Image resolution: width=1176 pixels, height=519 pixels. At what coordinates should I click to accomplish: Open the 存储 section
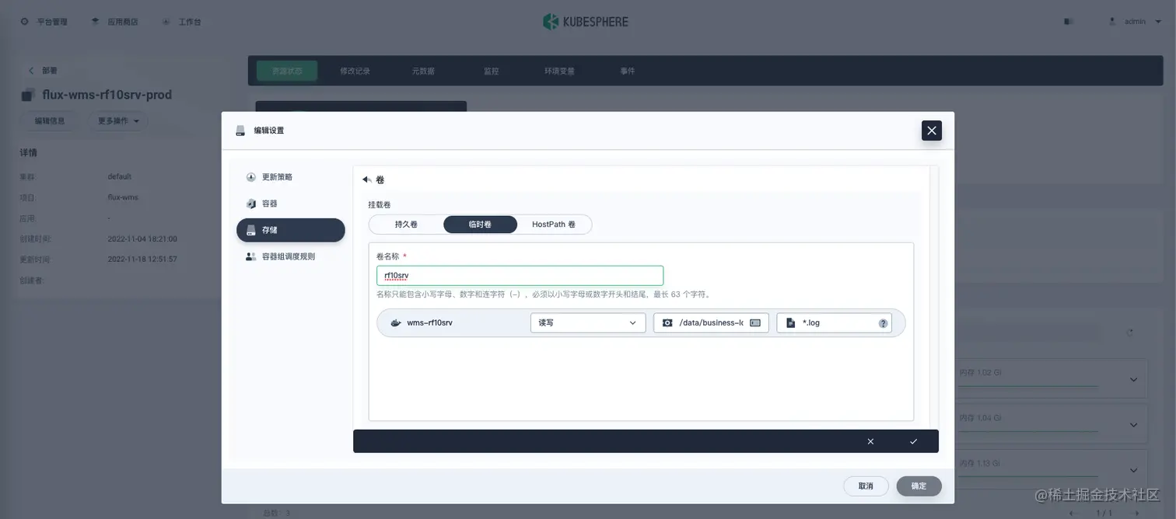(291, 230)
